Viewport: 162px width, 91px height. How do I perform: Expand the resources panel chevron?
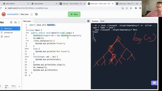(19, 86)
